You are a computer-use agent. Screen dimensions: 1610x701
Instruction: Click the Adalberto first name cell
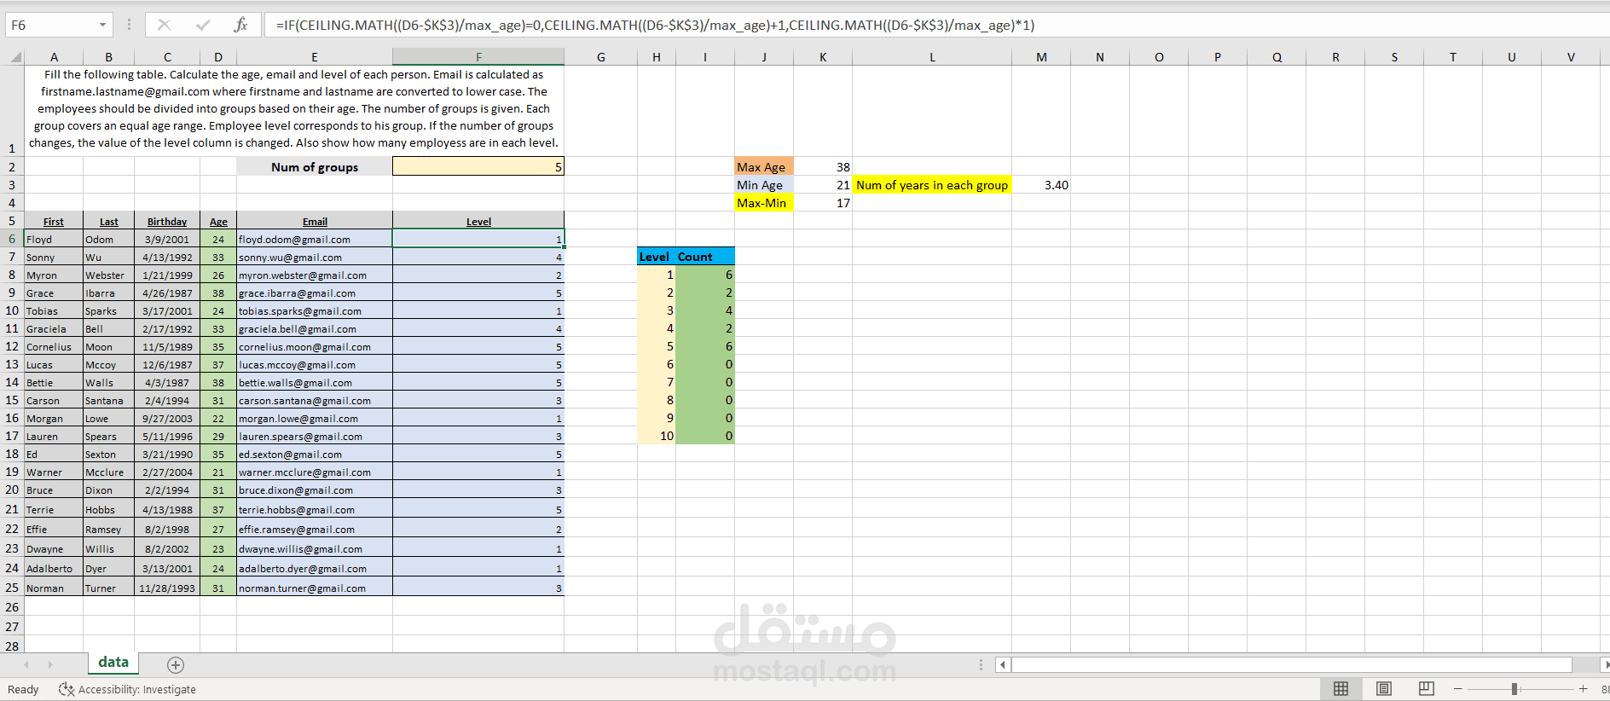[x=54, y=568]
